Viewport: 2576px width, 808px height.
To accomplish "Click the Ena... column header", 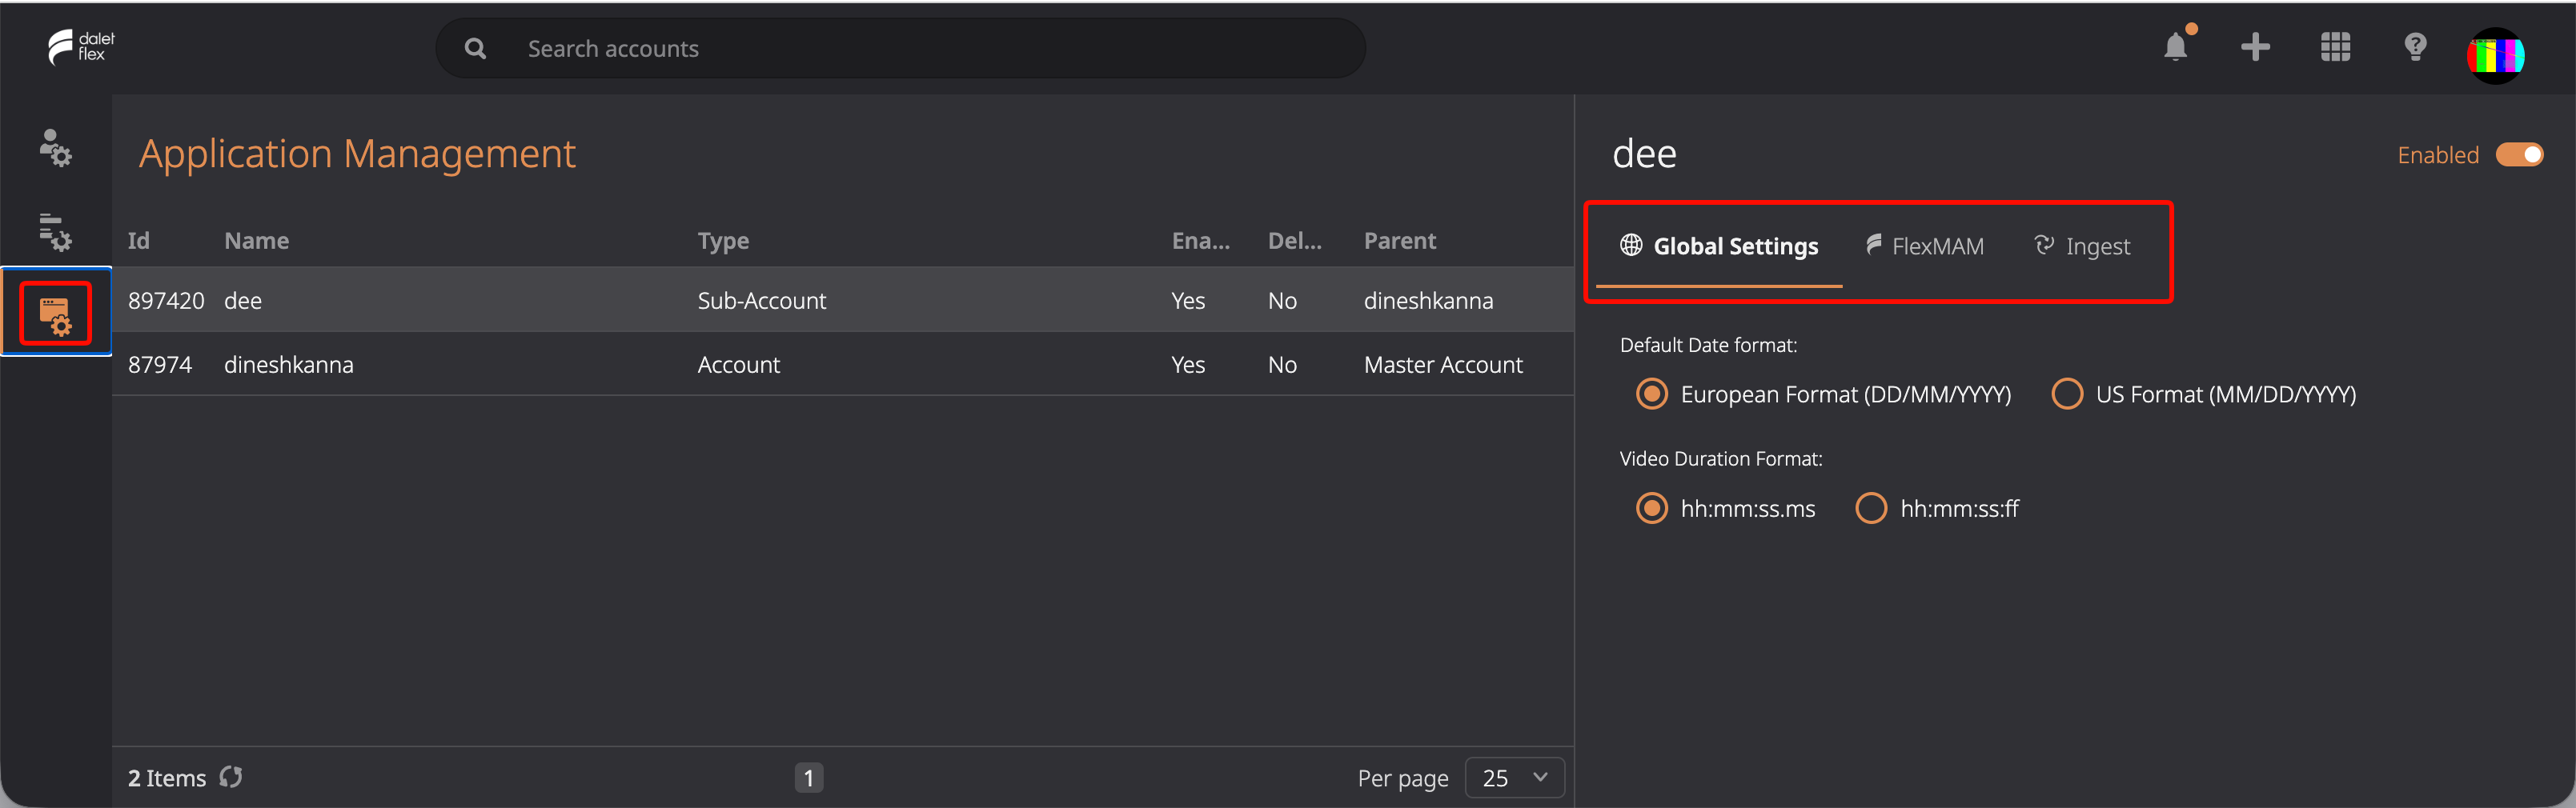I will pos(1201,241).
